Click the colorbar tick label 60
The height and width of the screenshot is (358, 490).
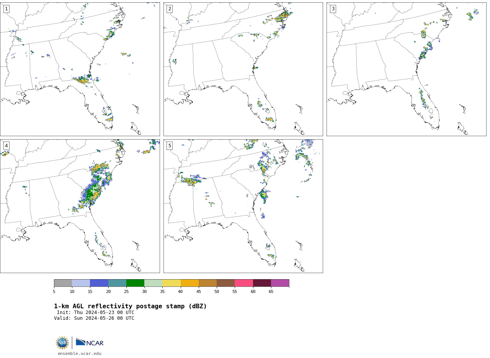(x=253, y=292)
